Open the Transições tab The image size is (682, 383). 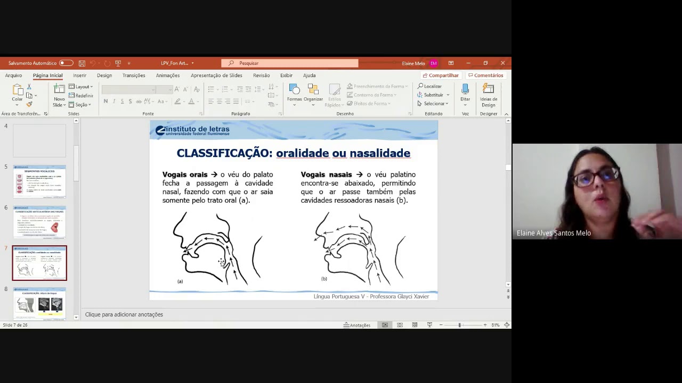pyautogui.click(x=134, y=76)
